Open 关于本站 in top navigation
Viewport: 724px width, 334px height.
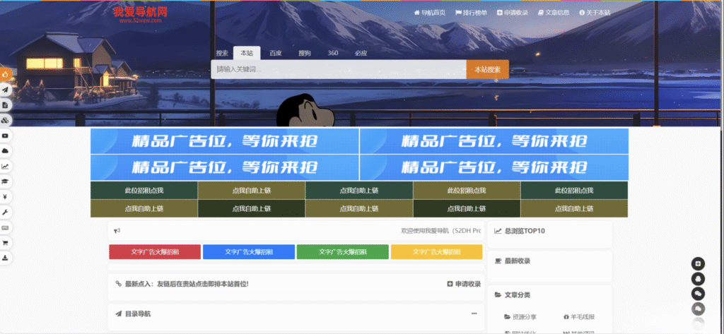point(595,13)
